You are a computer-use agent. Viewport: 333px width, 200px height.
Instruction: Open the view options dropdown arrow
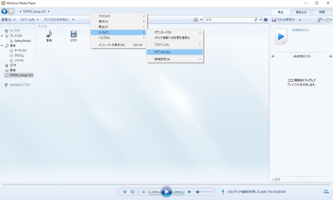click(201, 20)
